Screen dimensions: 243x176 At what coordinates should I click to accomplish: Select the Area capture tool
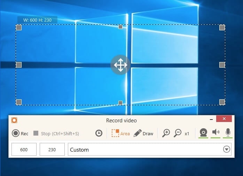pos(120,133)
